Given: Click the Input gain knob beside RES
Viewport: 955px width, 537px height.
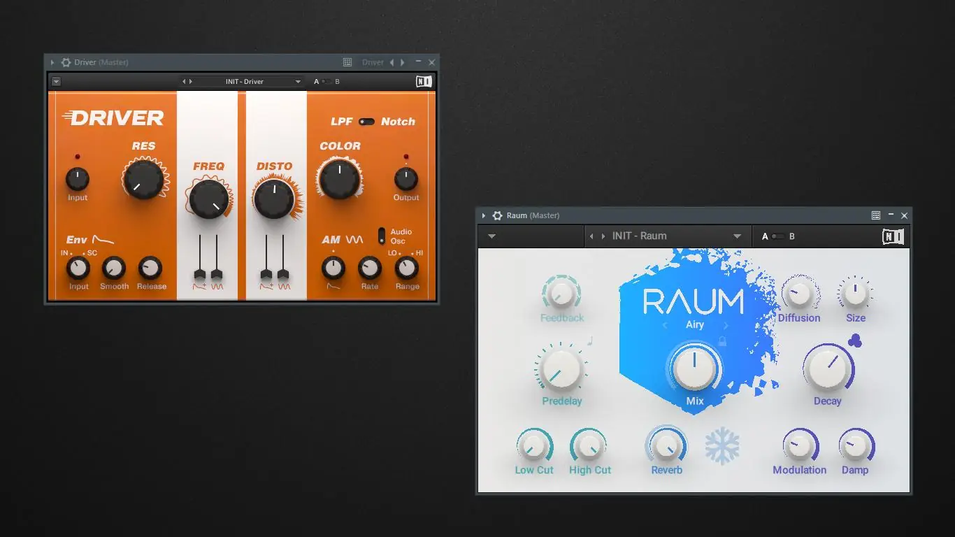Looking at the screenshot, I should (78, 179).
